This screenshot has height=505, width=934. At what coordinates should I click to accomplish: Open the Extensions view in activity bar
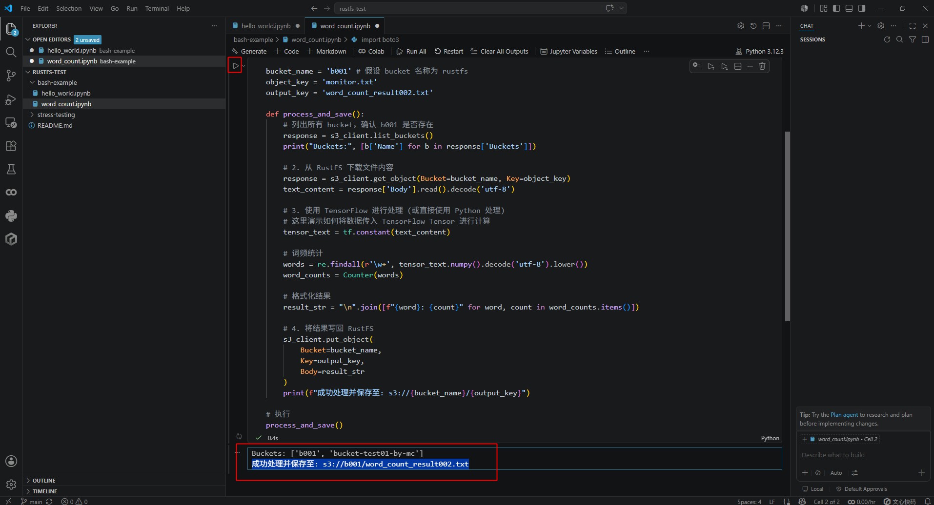click(x=11, y=146)
